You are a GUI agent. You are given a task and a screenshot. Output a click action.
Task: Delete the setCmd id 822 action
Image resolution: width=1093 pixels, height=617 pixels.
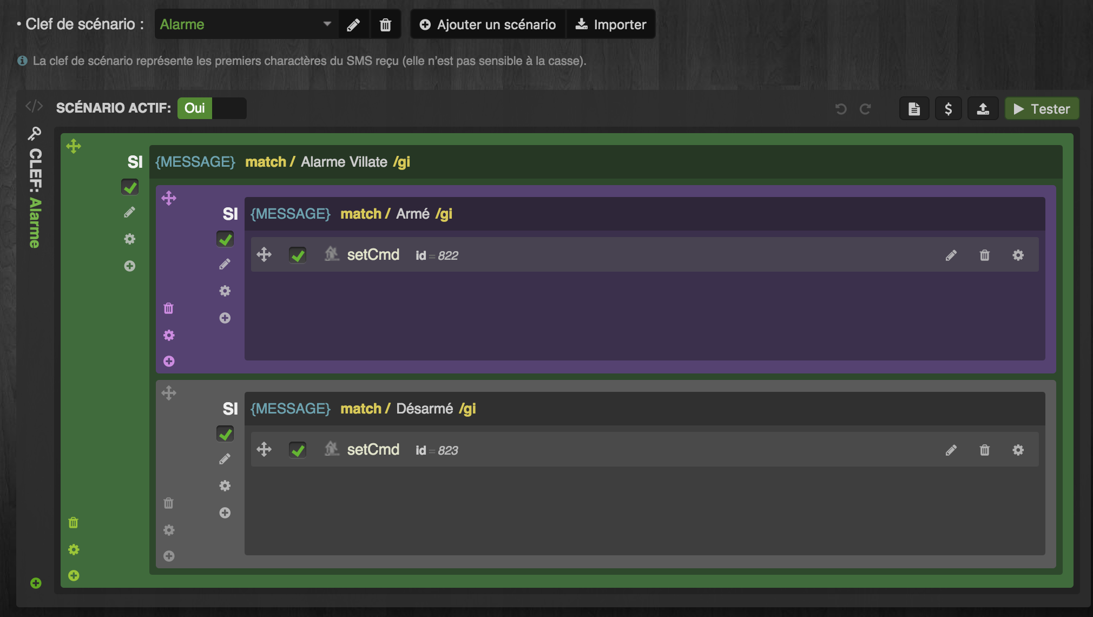tap(985, 255)
